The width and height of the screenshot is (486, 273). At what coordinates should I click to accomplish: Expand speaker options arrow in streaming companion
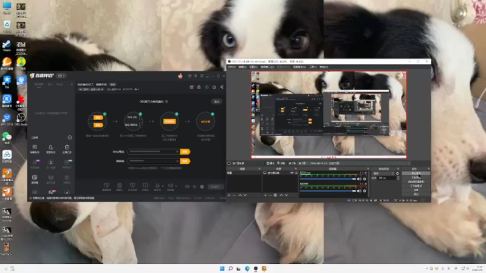click(176, 186)
